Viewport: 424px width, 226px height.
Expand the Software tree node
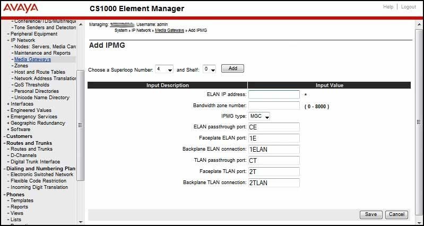tap(8, 129)
